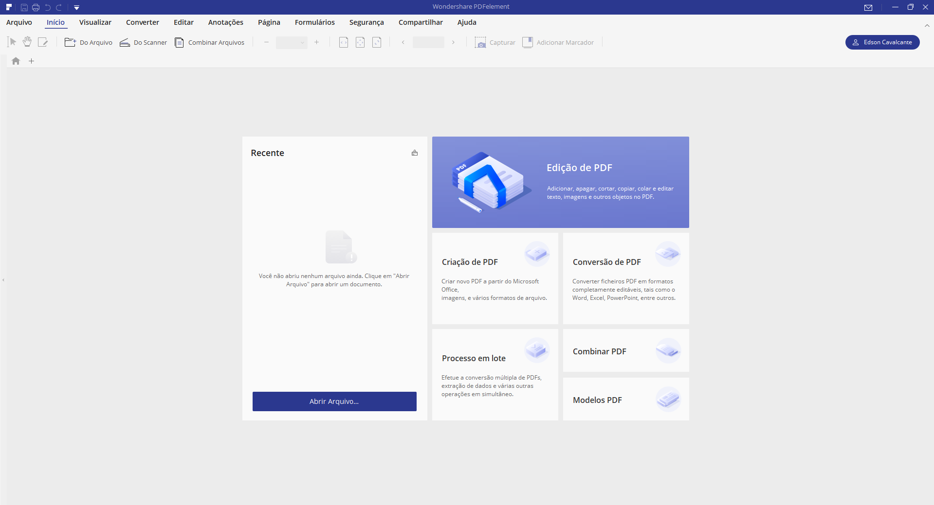This screenshot has width=934, height=505.
Task: Choose the Select (arrow cursor) tool
Action: 12,42
